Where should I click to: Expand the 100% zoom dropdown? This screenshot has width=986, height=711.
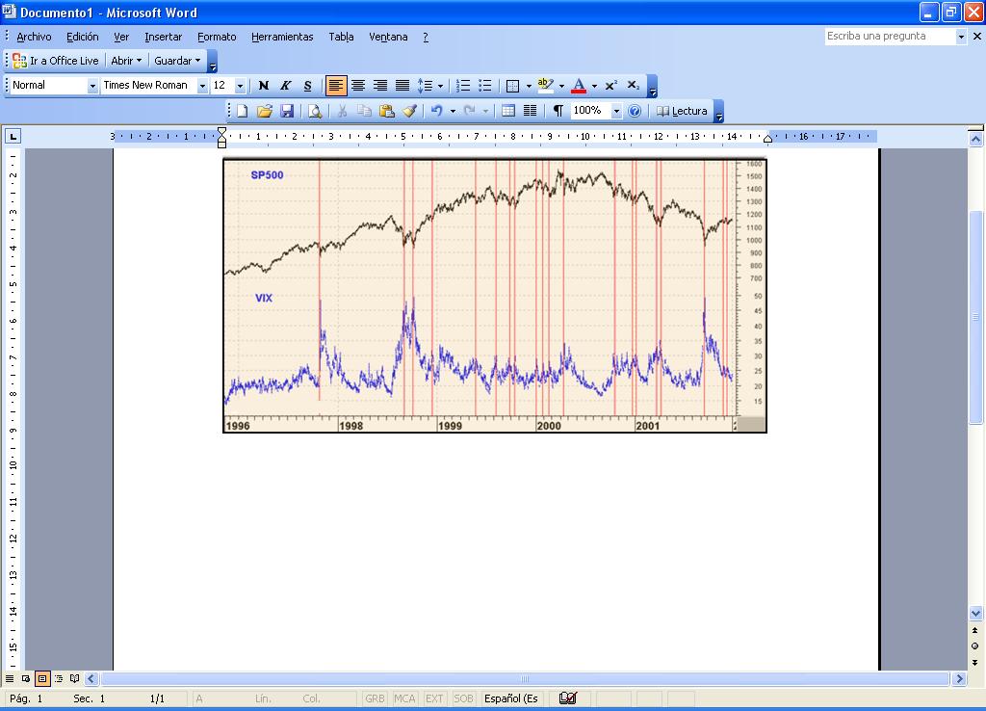tap(616, 111)
